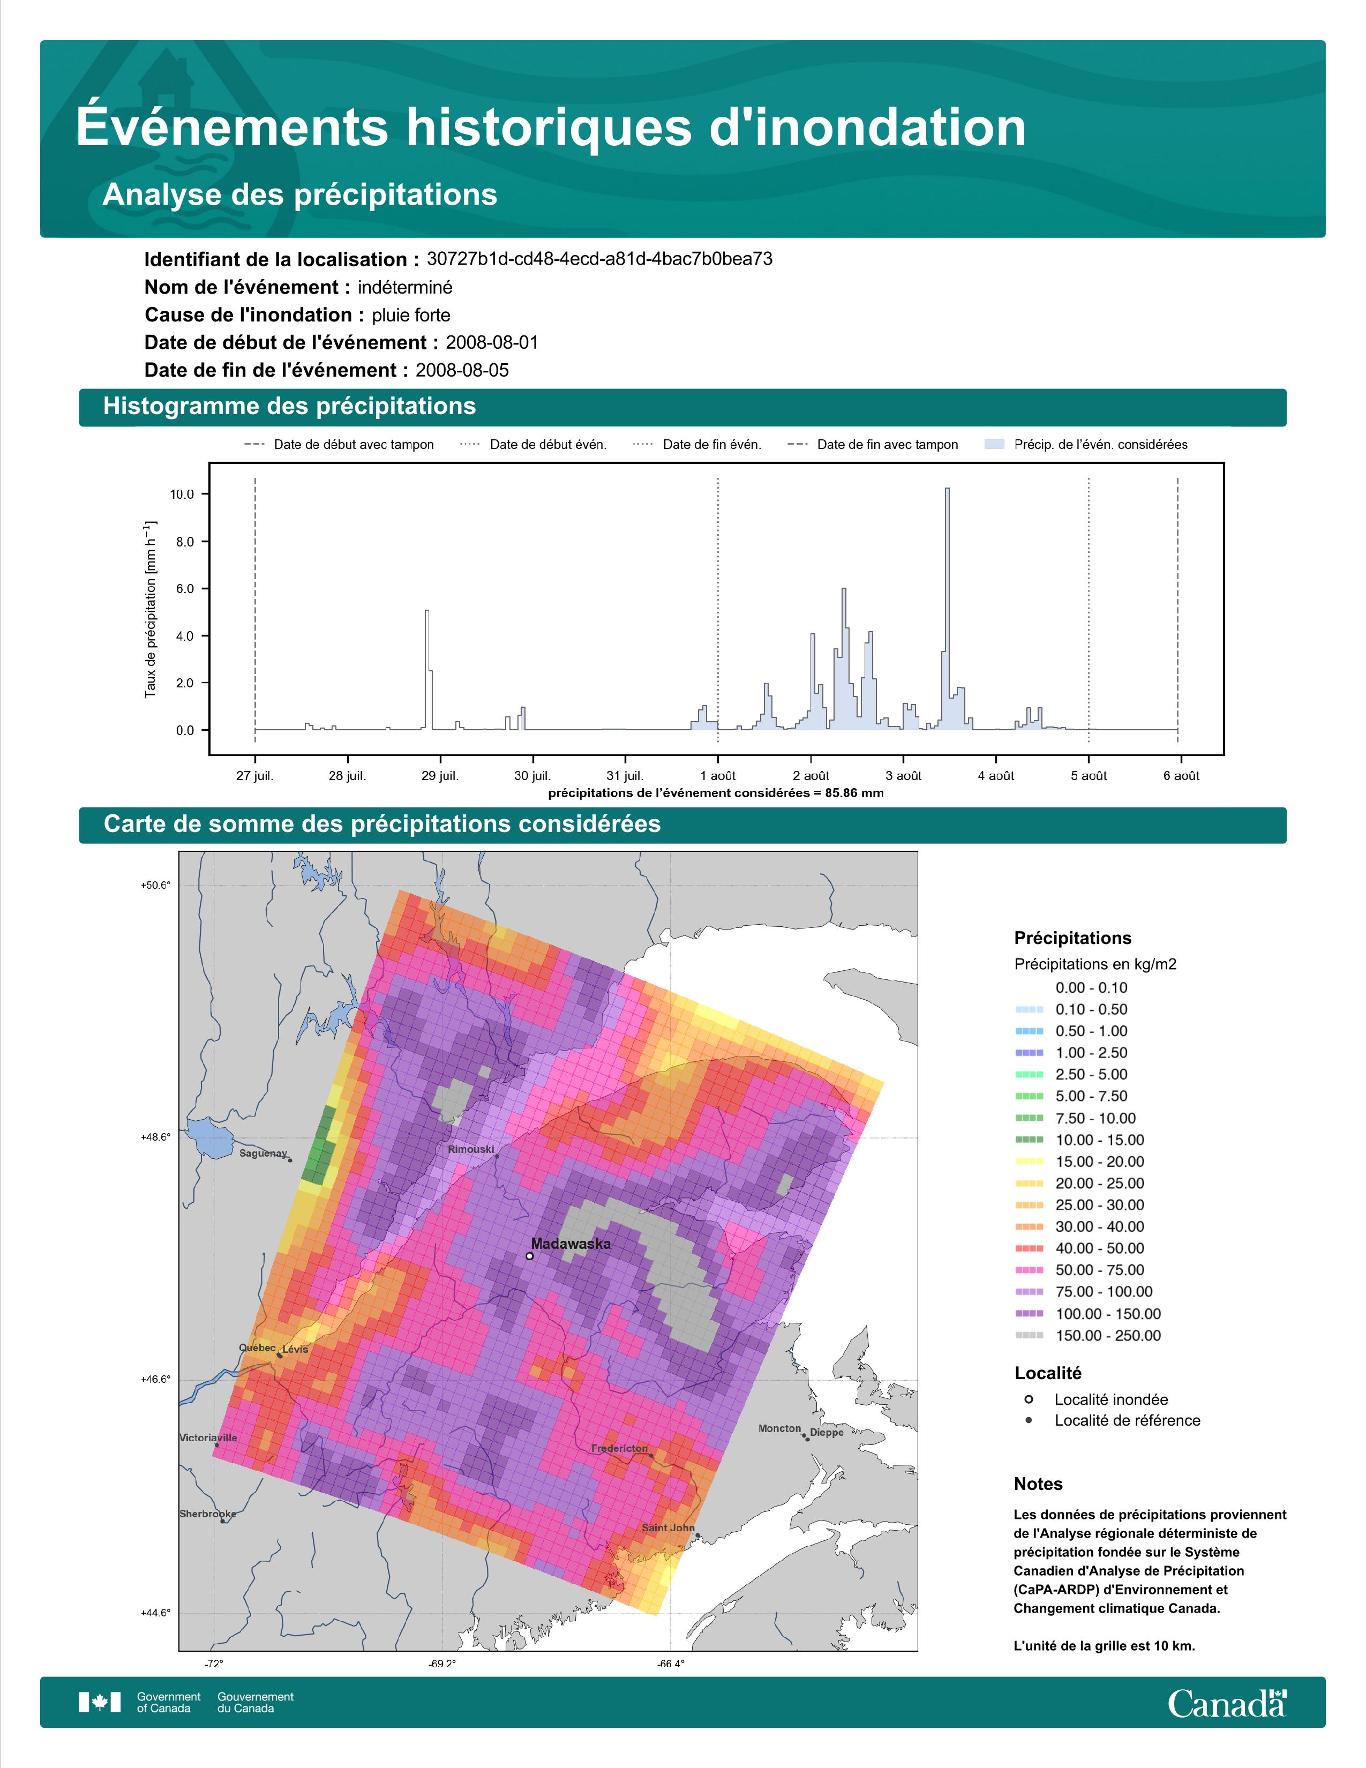1366x1768 pixels.
Task: Click the Fredericton city label on map
Action: coord(619,1448)
